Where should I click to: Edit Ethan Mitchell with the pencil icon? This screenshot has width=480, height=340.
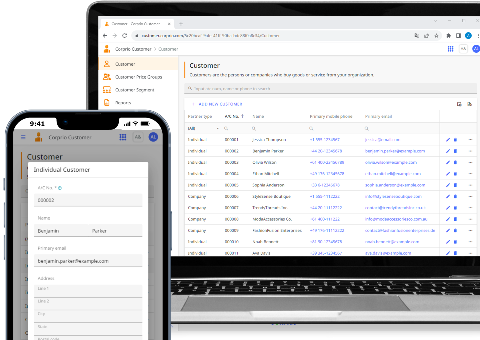pyautogui.click(x=448, y=174)
